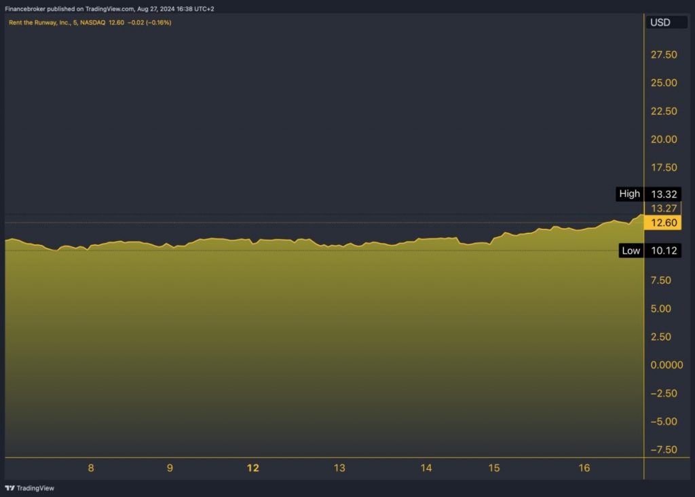Click the TradingView wordmark text
The width and height of the screenshot is (695, 497).
coord(35,488)
